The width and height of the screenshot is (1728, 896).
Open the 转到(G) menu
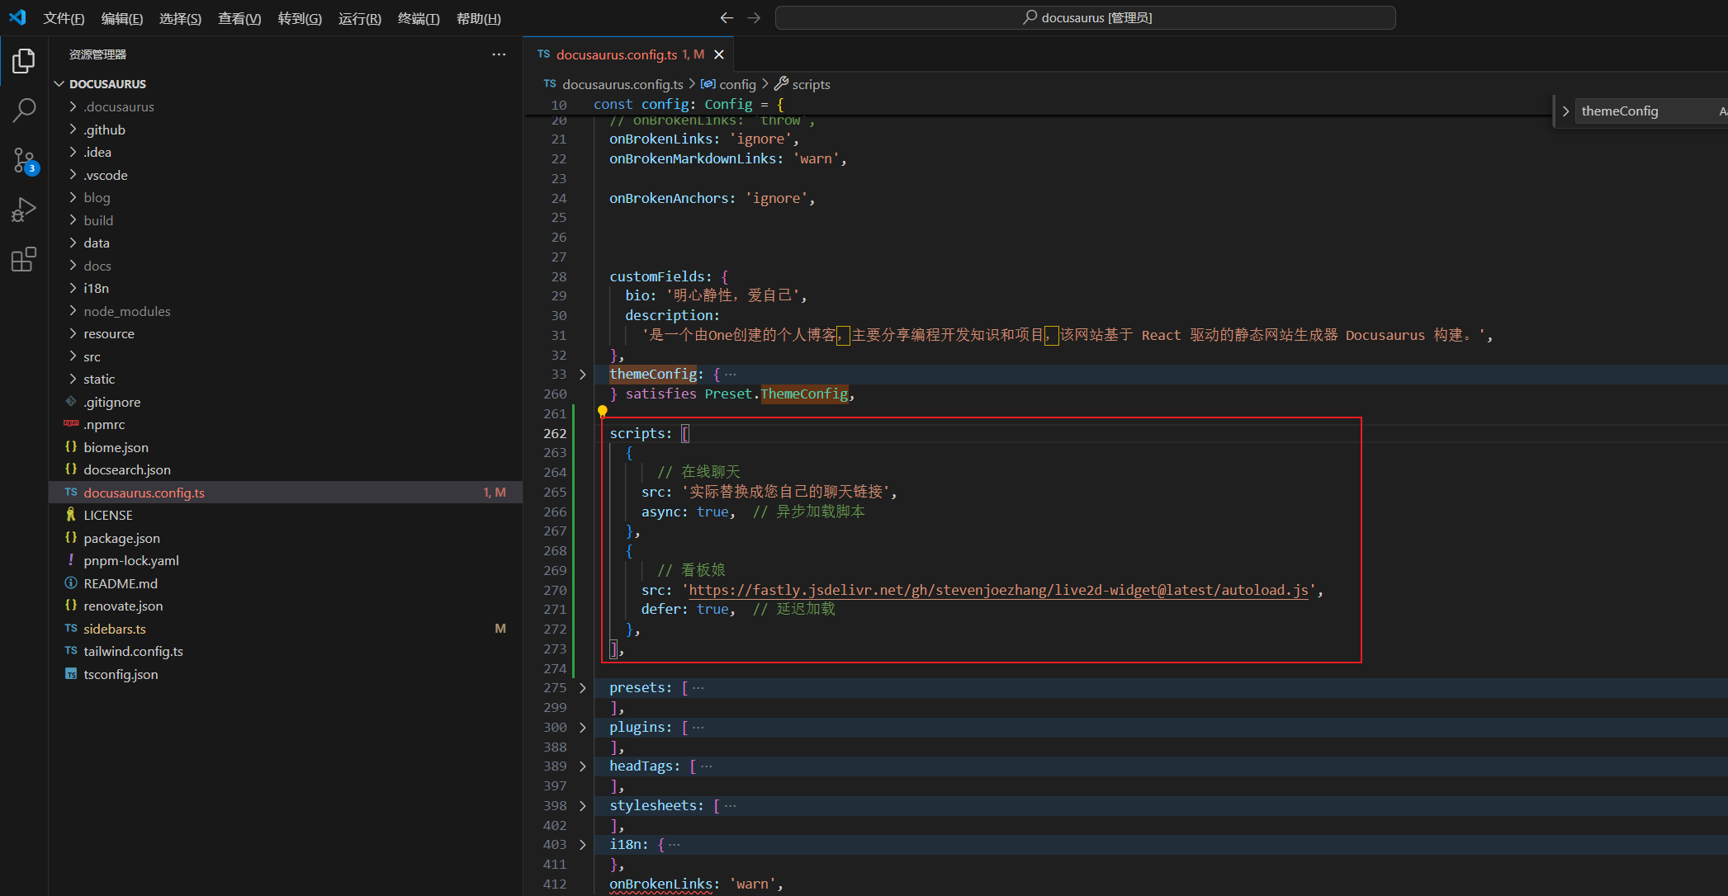coord(300,18)
